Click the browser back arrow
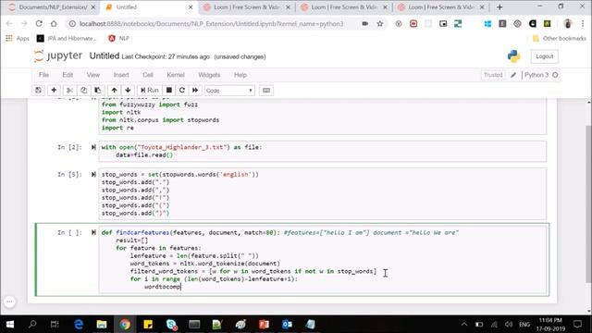The height and width of the screenshot is (333, 592). click(10, 24)
